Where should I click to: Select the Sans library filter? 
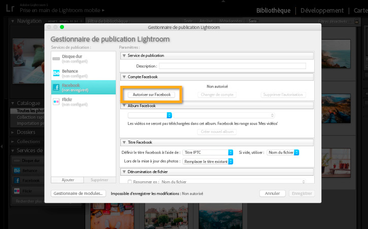click(x=253, y=21)
